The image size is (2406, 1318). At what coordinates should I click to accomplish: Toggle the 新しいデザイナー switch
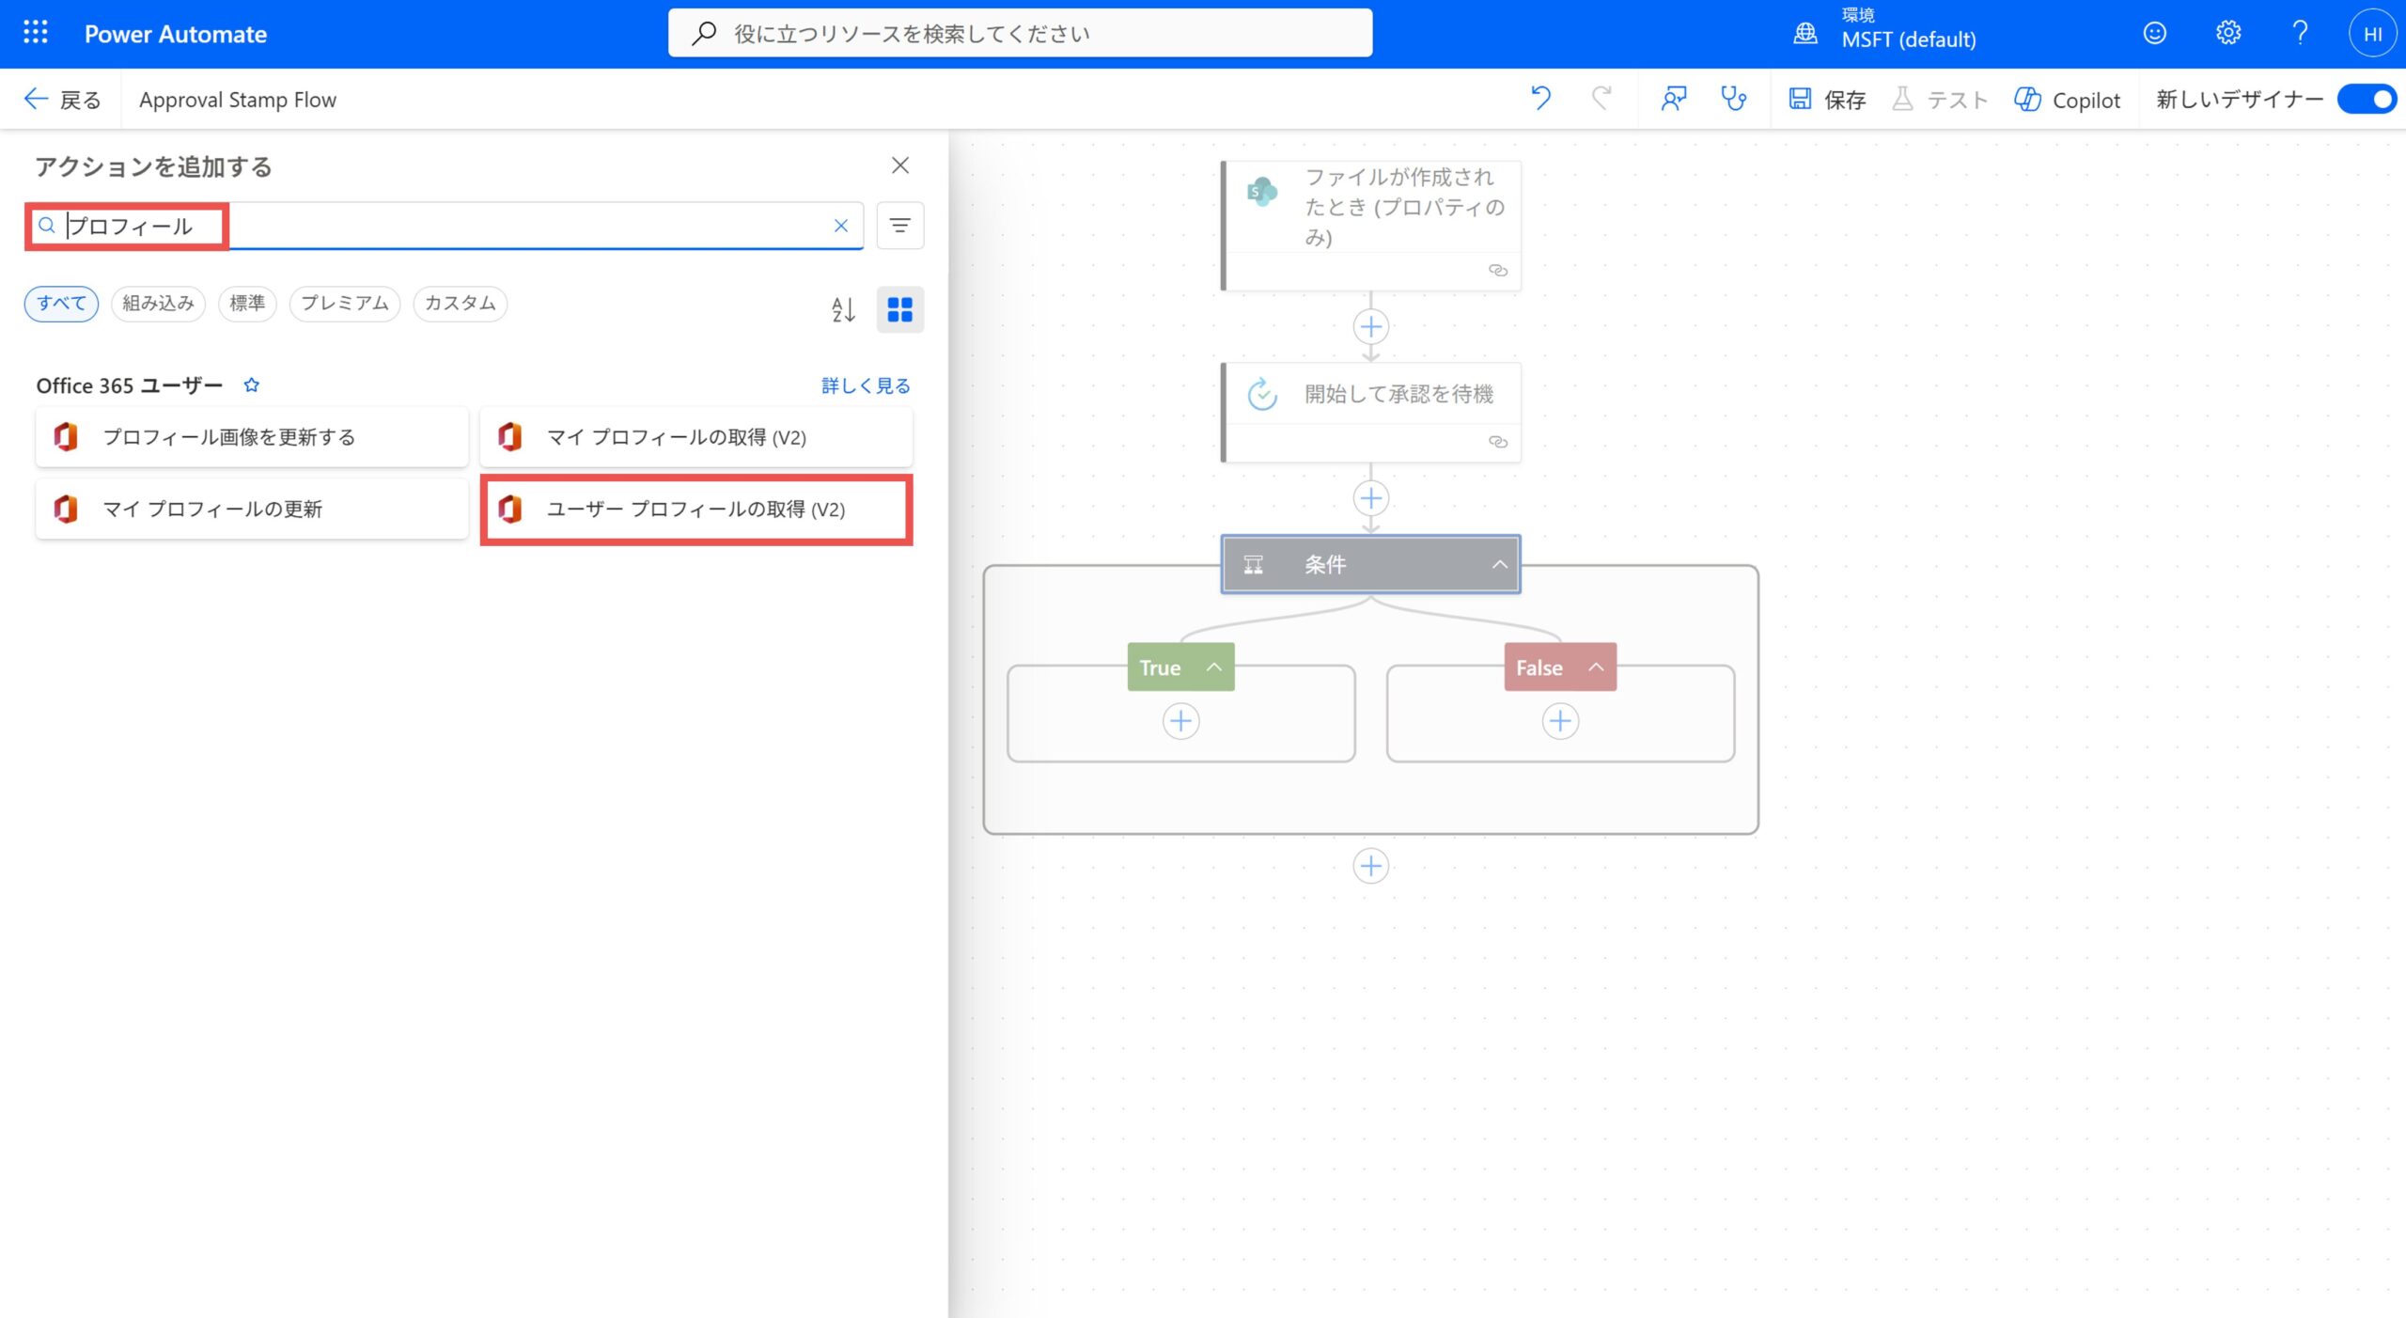2367,99
